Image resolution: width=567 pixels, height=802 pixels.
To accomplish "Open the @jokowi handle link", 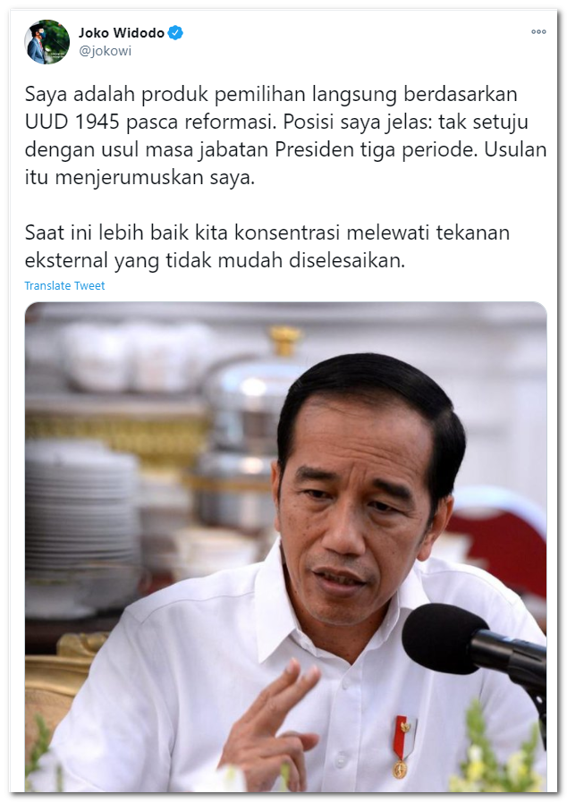I will pyautogui.click(x=105, y=51).
